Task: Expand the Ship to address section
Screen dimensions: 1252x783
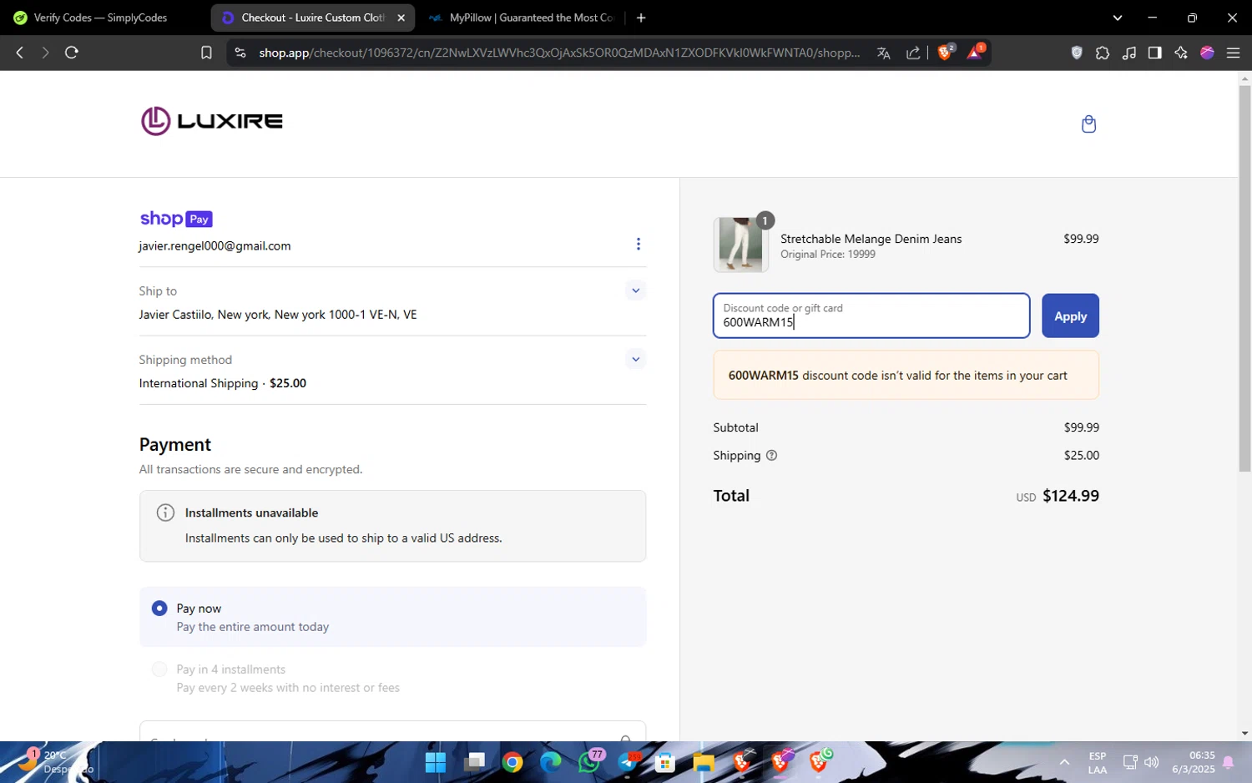Action: (636, 290)
